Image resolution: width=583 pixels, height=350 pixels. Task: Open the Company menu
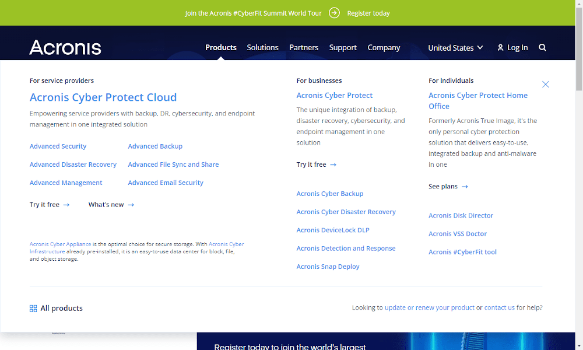coord(384,48)
